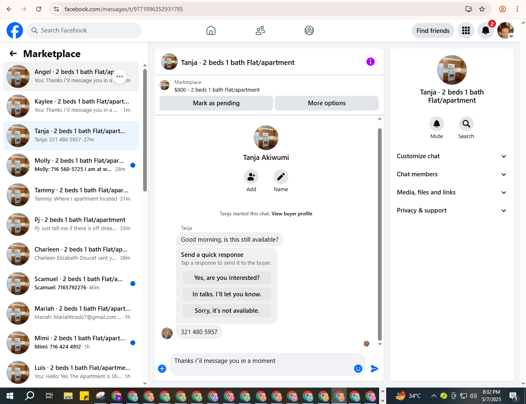This screenshot has width=526, height=404.
Task: Click the browser address bar URL
Action: 124,9
